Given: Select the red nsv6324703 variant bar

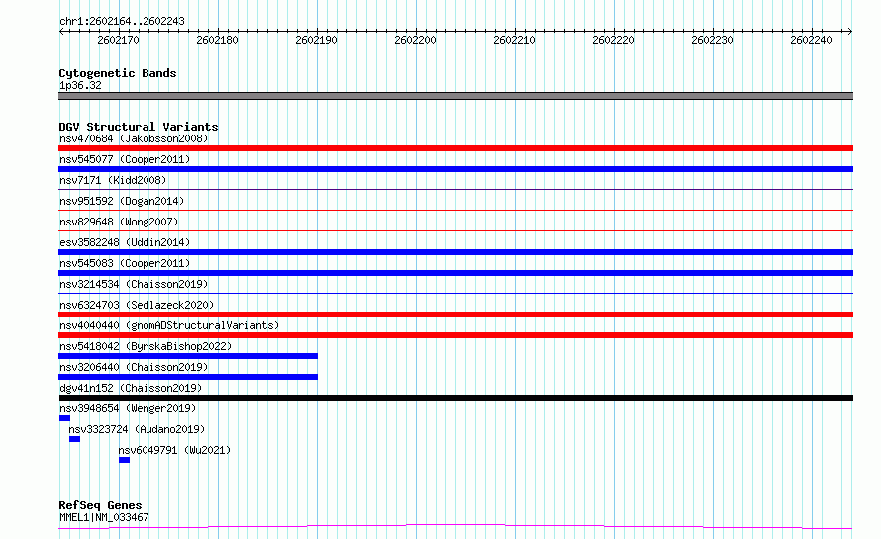Looking at the screenshot, I should click(x=455, y=314).
